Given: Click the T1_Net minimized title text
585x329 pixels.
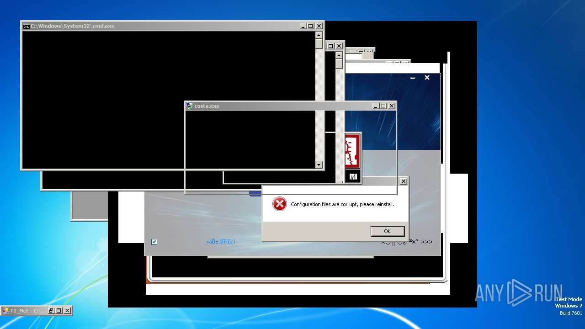Looking at the screenshot, I should 27,311.
